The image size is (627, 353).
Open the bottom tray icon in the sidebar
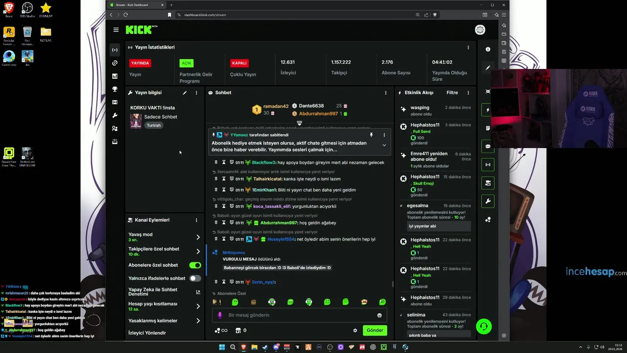pyautogui.click(x=115, y=142)
